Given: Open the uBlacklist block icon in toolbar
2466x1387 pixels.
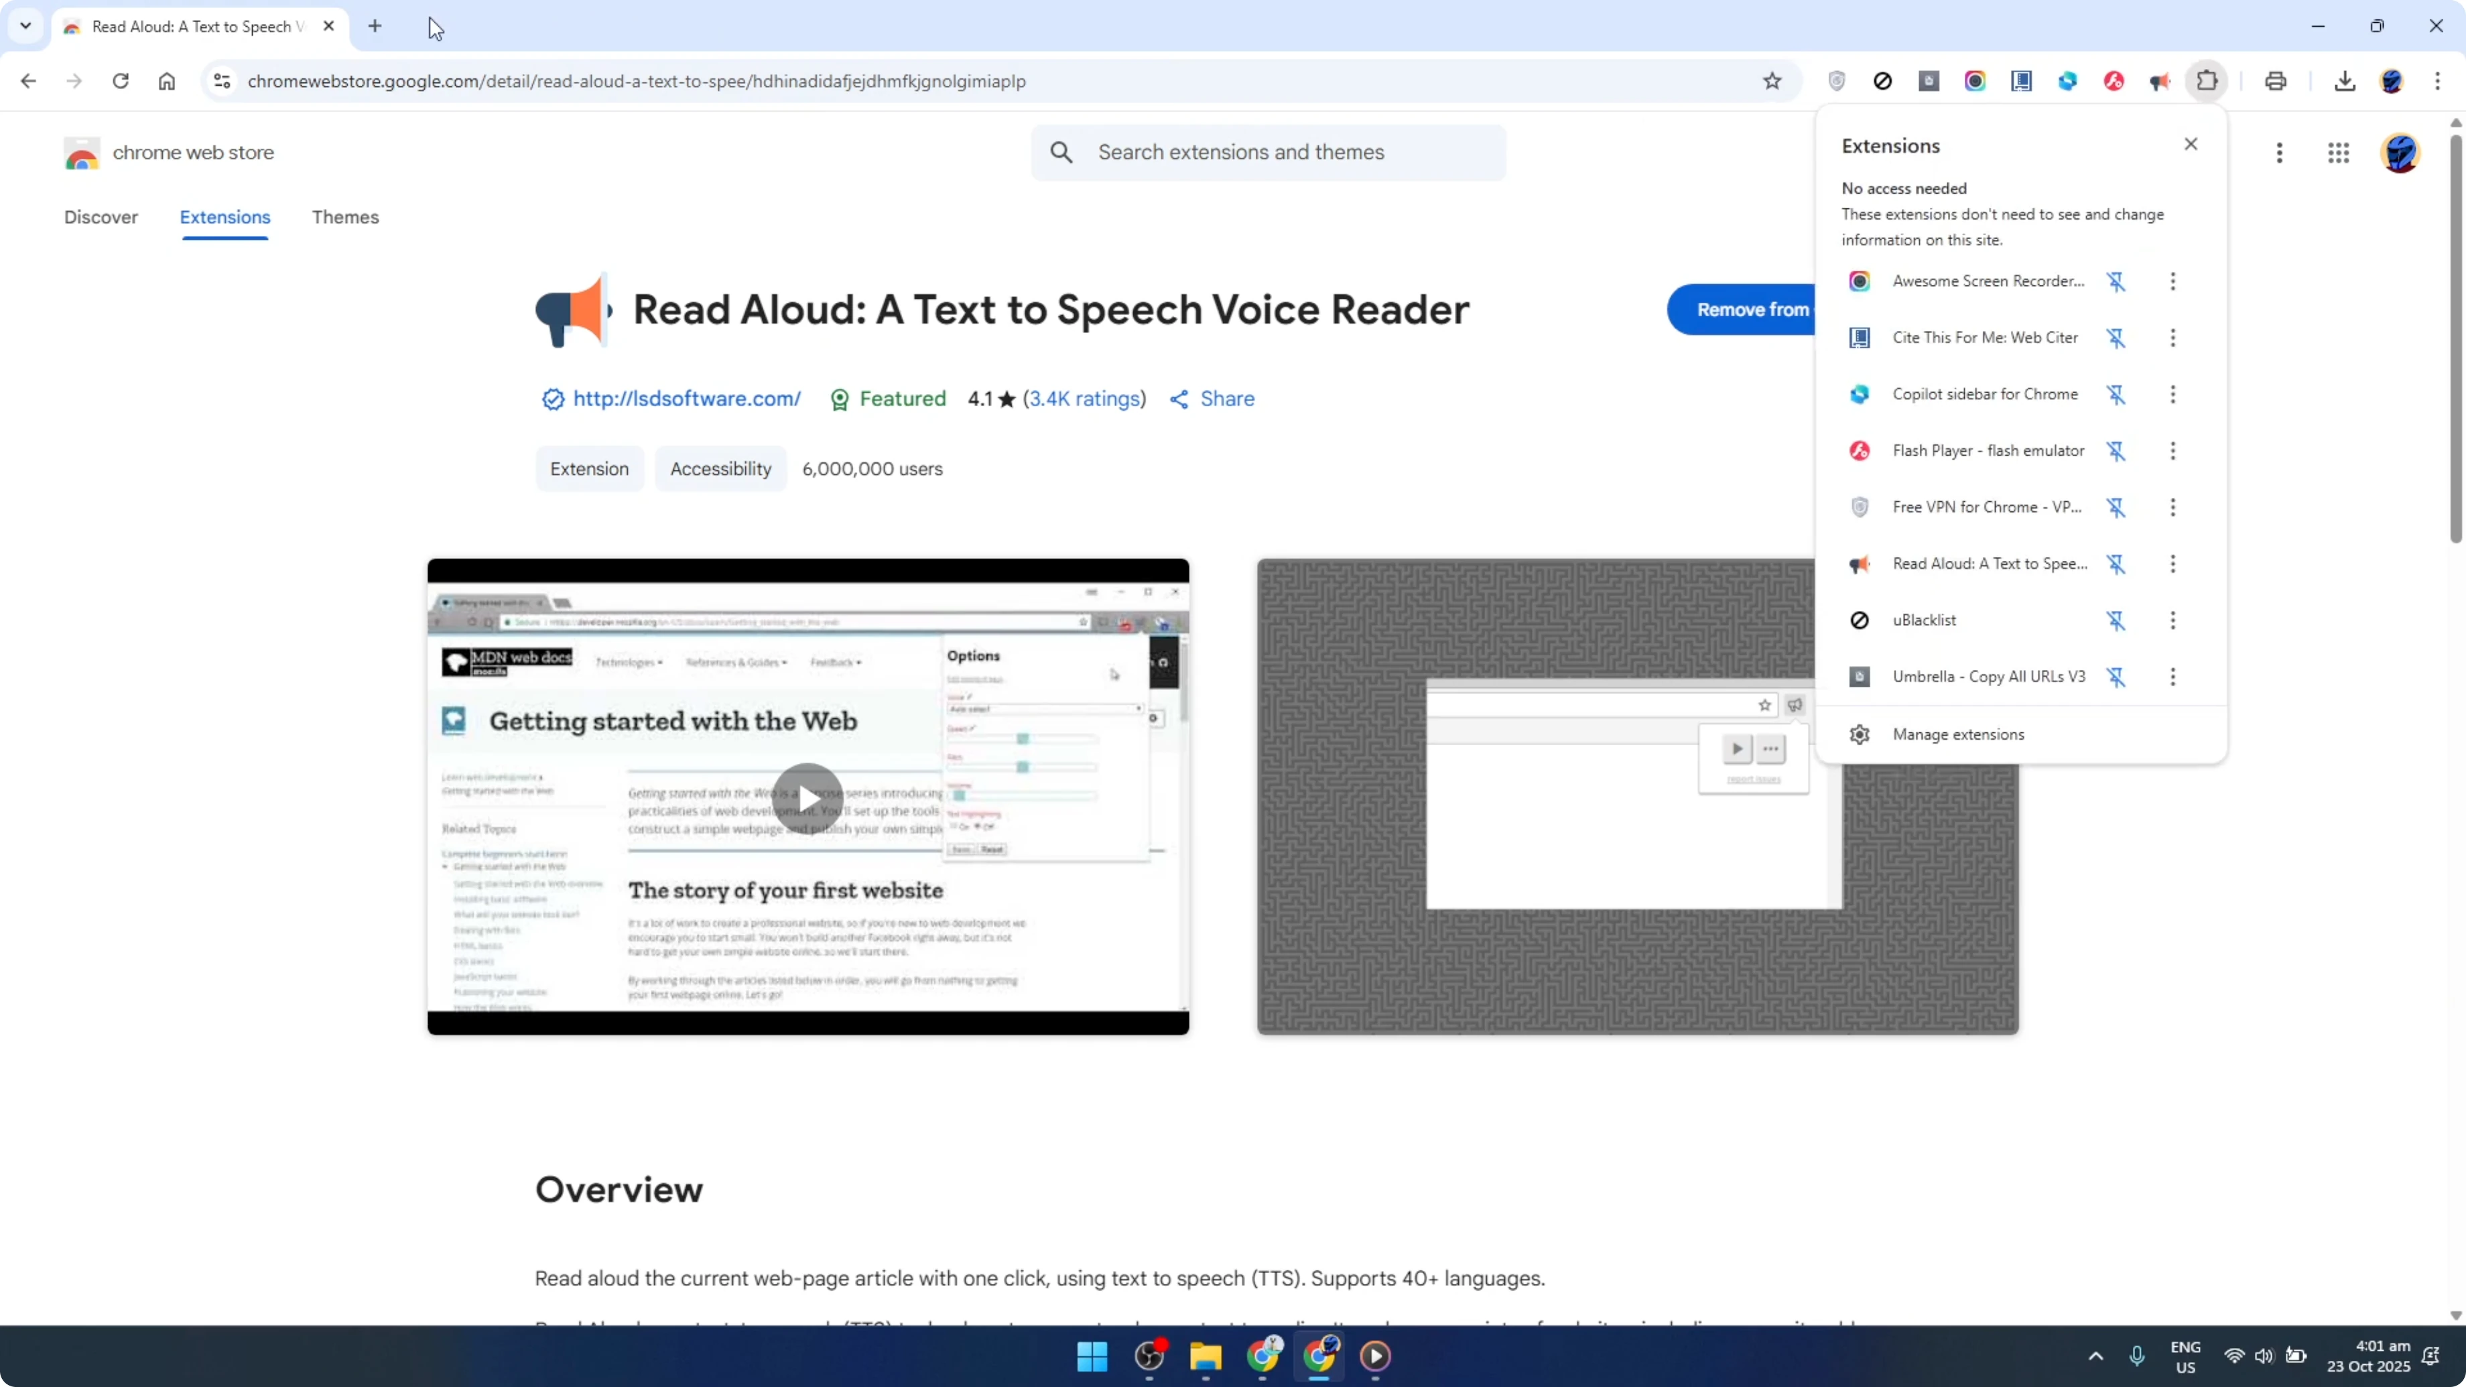Looking at the screenshot, I should (x=1883, y=81).
